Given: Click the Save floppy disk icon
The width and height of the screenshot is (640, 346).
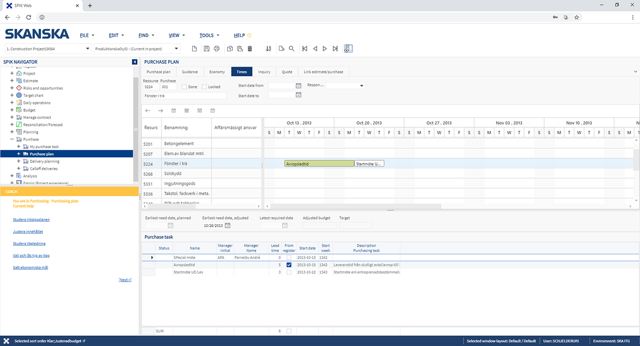Looking at the screenshot, I should pos(206,48).
